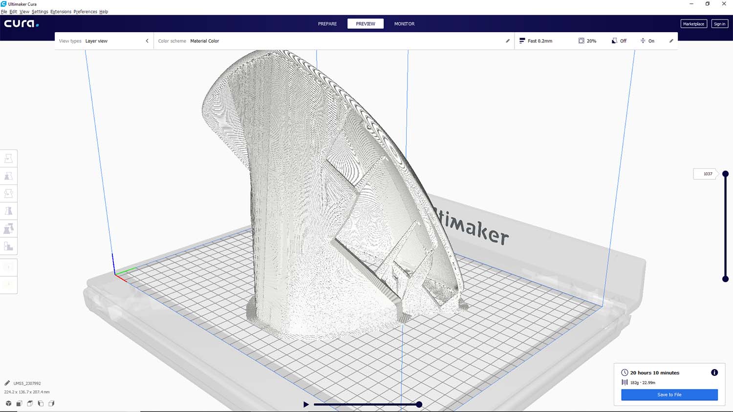Click the print info circle icon
The width and height of the screenshot is (733, 412).
[x=714, y=372]
